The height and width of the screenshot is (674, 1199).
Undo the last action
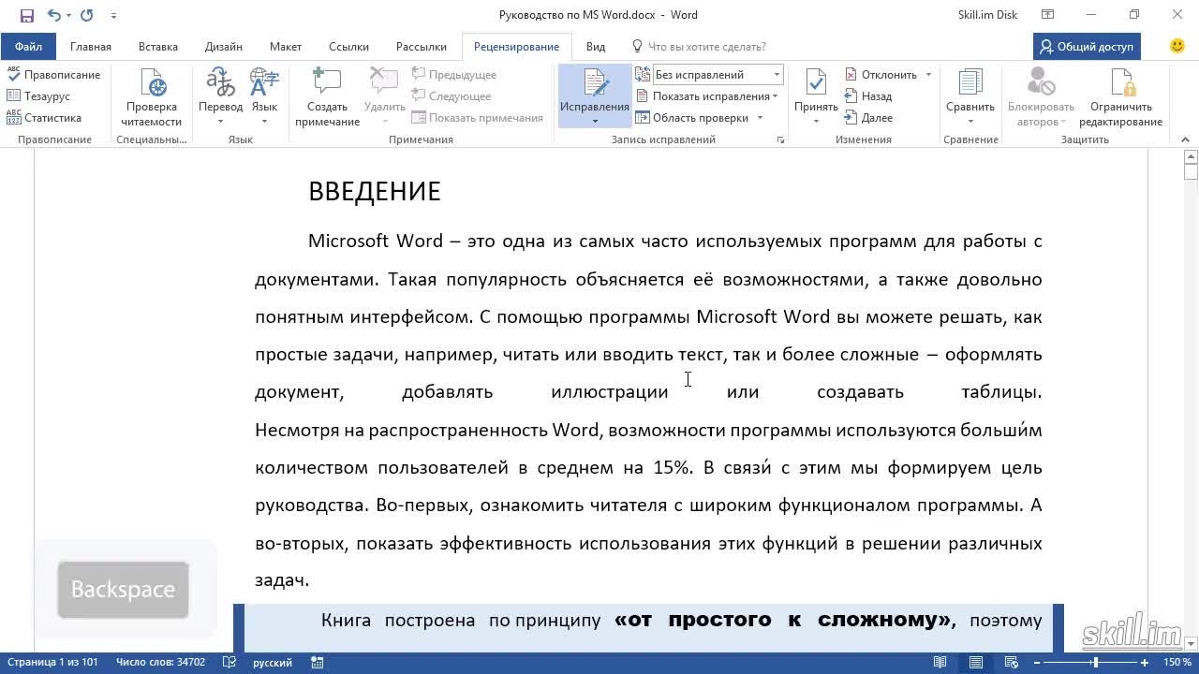pos(53,15)
